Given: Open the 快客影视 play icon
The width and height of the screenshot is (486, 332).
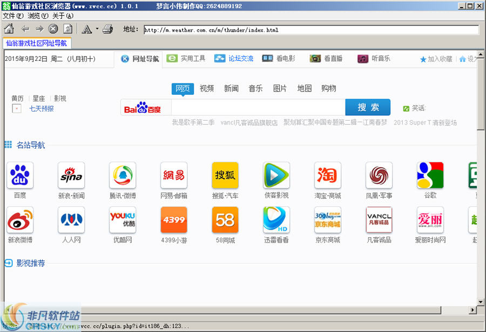Looking at the screenshot, I should click(x=276, y=175).
